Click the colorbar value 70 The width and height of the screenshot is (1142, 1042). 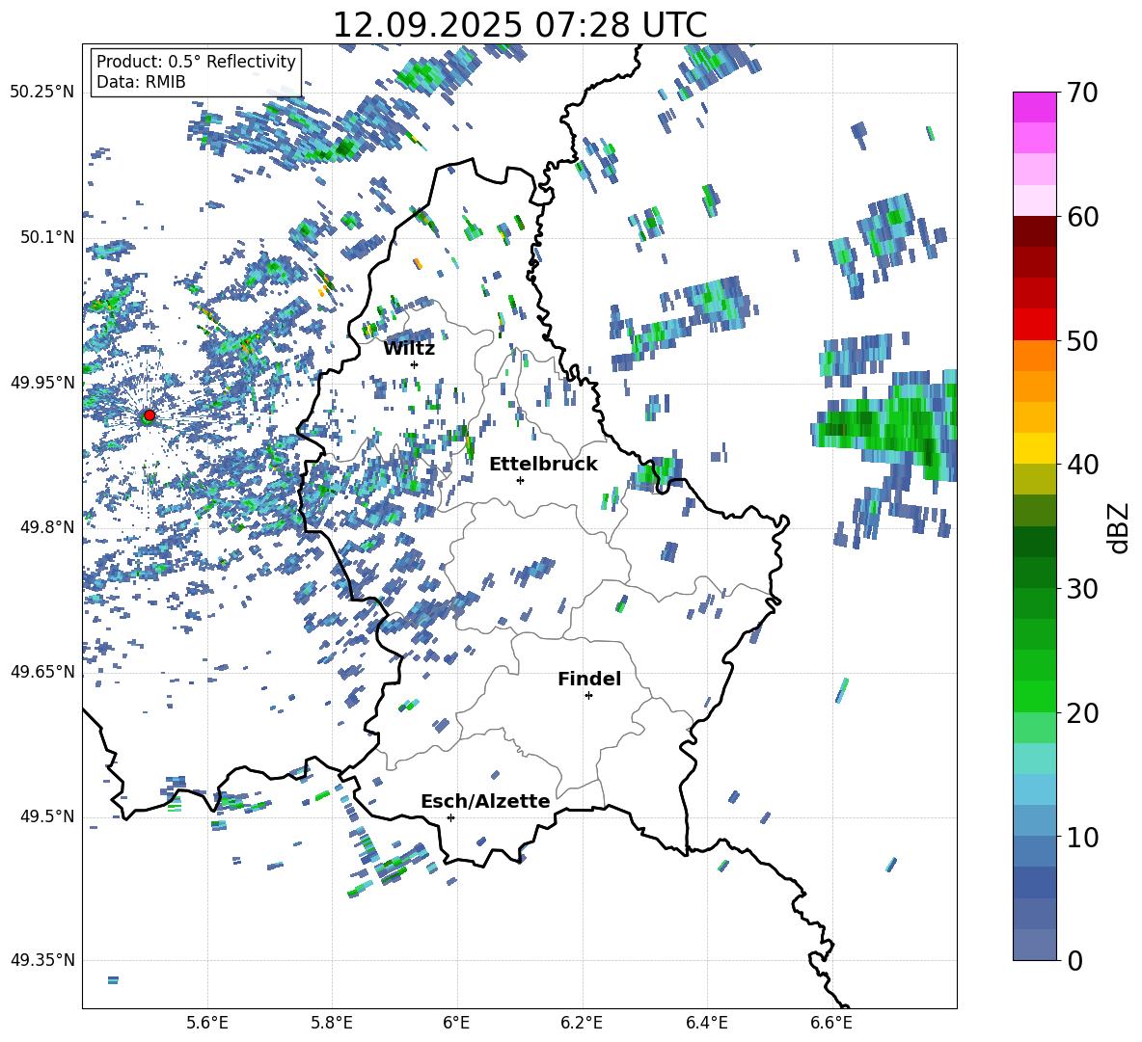(1082, 94)
